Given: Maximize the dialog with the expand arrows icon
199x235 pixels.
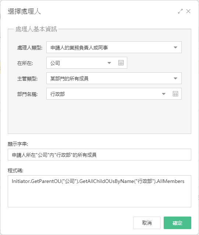Looking at the screenshot, I should pyautogui.click(x=180, y=11).
